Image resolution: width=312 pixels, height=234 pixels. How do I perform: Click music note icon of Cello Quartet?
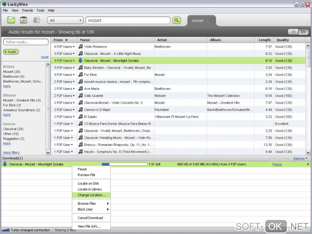coord(80,96)
